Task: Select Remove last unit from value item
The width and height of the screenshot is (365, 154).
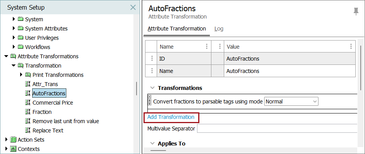Action: 66,121
